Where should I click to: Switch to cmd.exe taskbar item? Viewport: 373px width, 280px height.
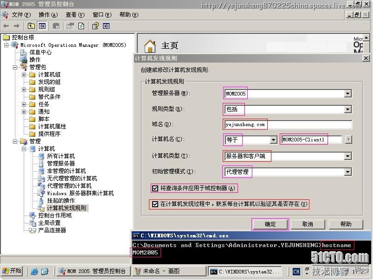245,272
